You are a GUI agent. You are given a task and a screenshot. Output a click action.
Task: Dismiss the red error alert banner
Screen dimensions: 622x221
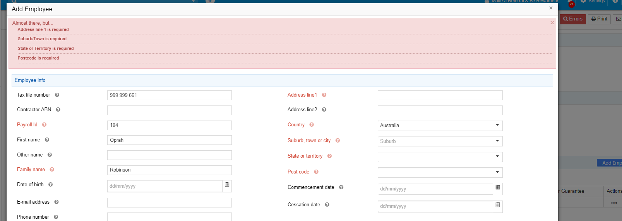552,23
